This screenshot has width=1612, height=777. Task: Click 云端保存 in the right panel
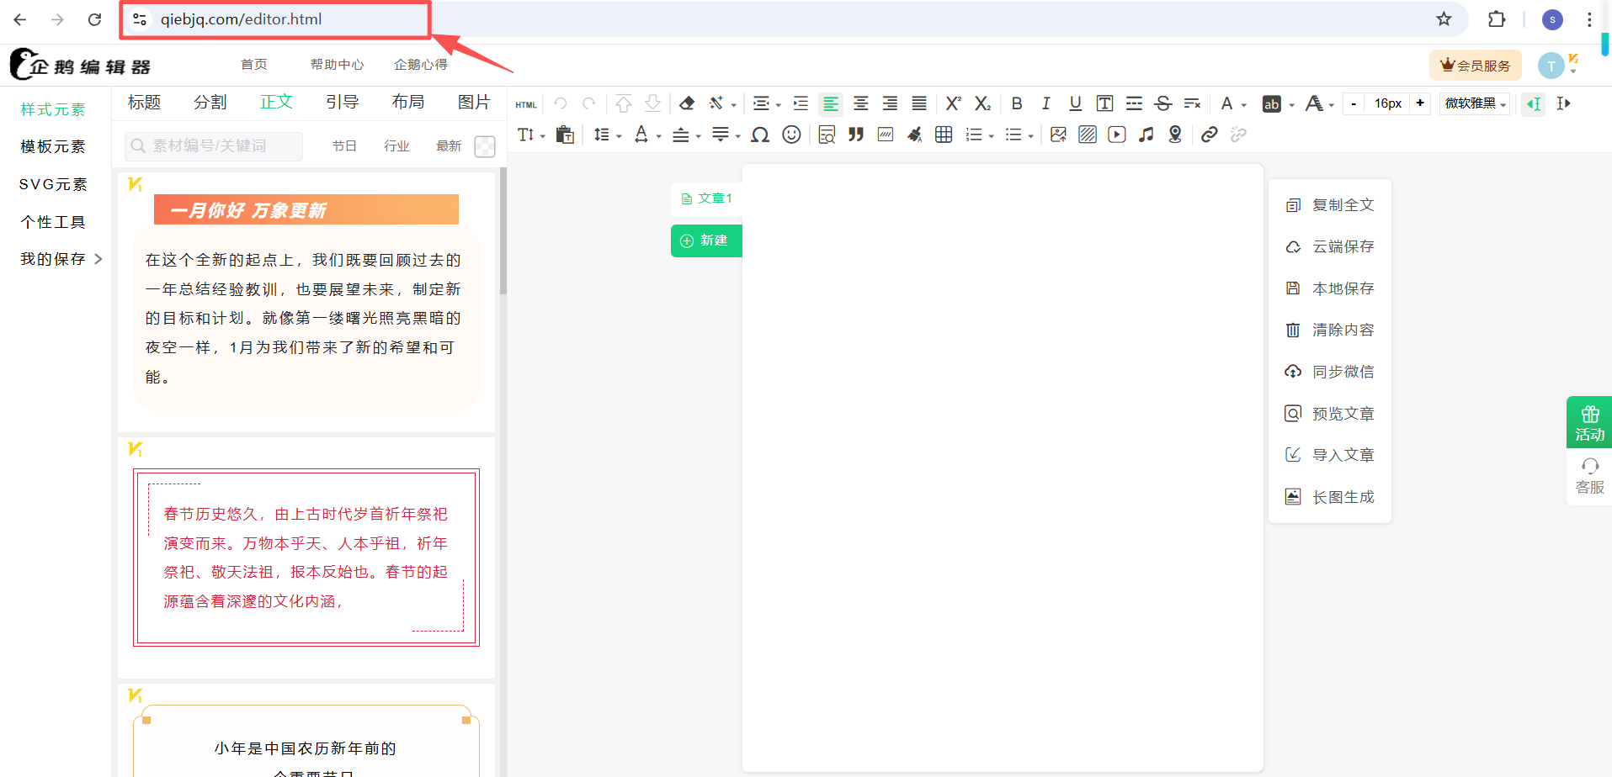(1343, 246)
